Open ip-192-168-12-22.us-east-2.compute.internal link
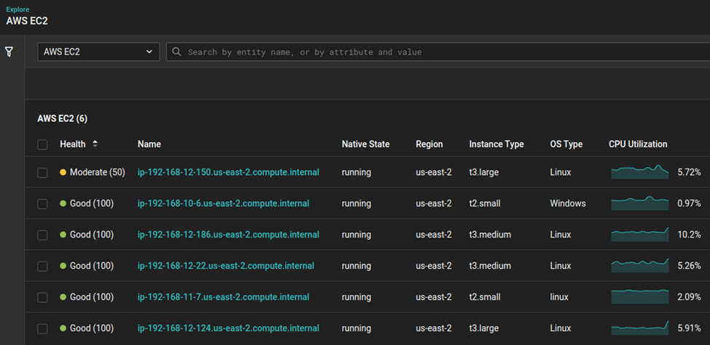Image resolution: width=710 pixels, height=345 pixels. (226, 266)
